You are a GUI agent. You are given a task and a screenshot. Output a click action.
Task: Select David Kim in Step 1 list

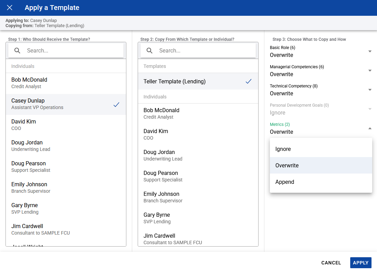(66, 125)
